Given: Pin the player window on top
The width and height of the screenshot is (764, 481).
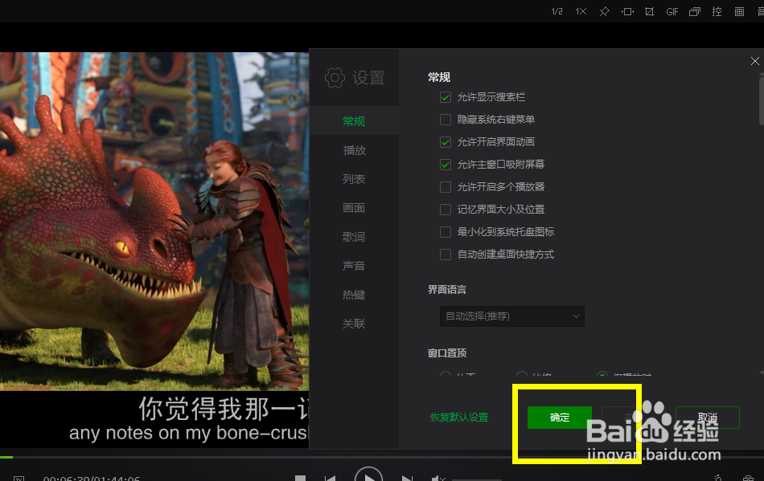Looking at the screenshot, I should point(604,11).
